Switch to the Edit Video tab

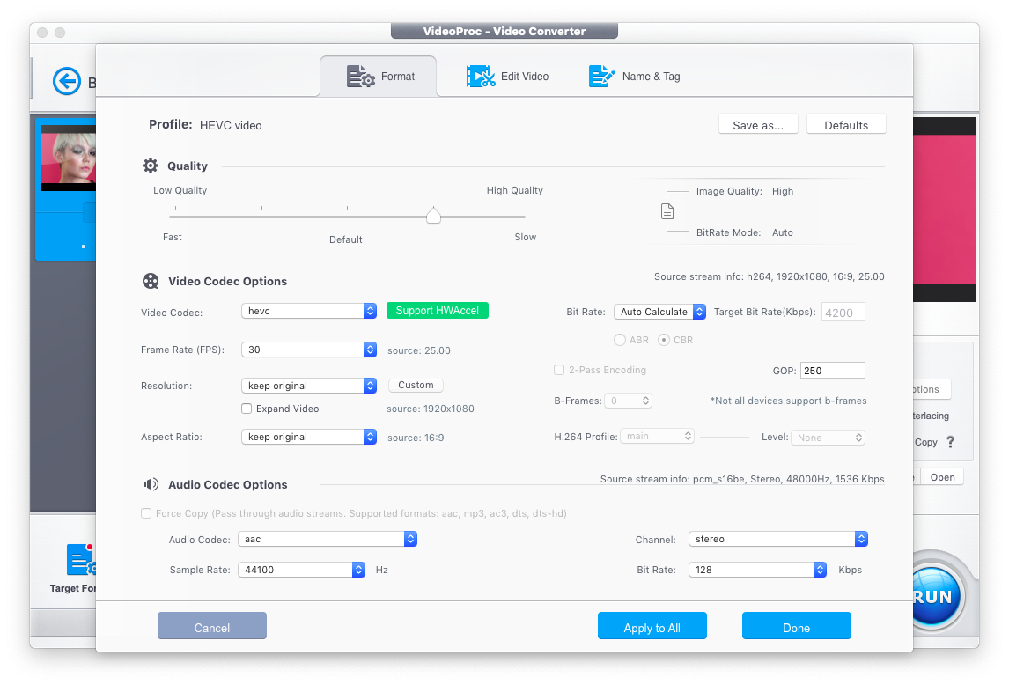coord(507,77)
